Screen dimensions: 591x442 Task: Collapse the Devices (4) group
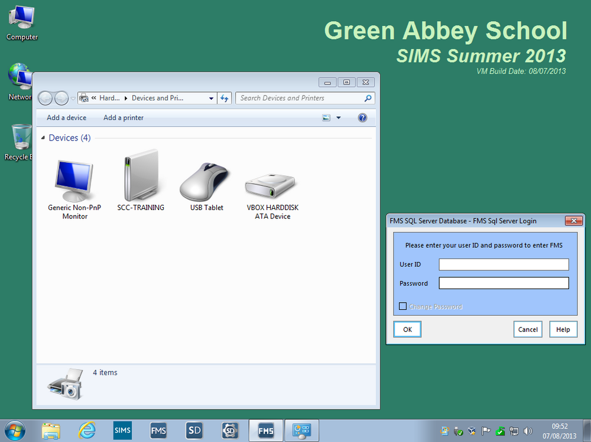[x=43, y=138]
